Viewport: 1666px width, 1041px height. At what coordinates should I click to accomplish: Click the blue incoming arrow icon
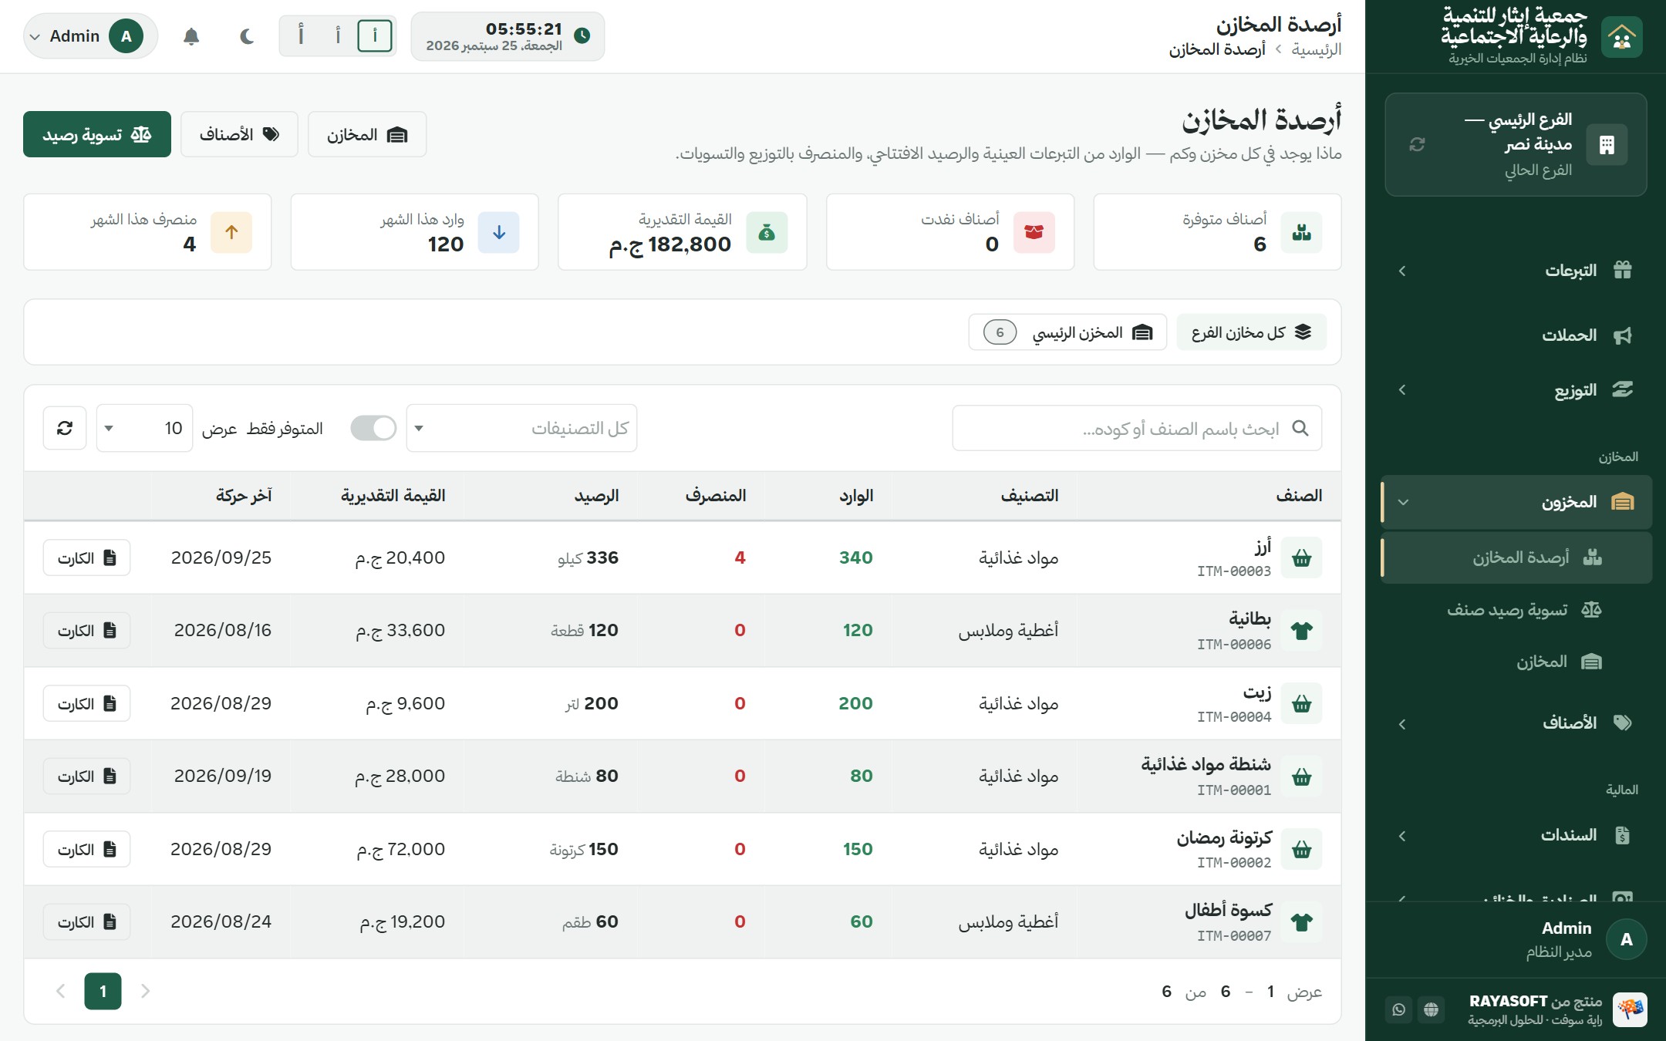click(499, 232)
